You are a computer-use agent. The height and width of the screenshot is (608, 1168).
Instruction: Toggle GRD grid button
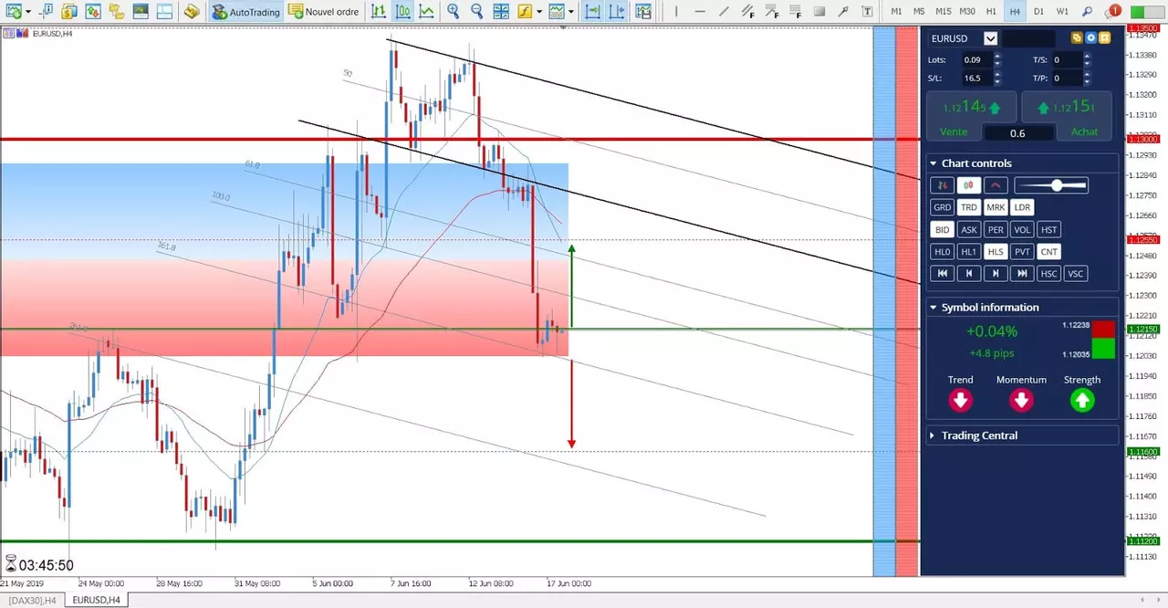pyautogui.click(x=942, y=207)
